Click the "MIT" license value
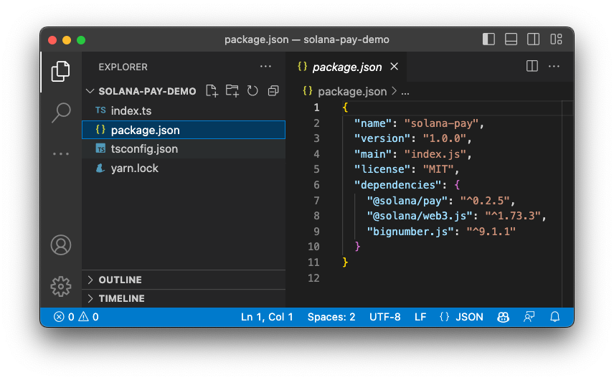The height and width of the screenshot is (380, 614). click(x=438, y=169)
